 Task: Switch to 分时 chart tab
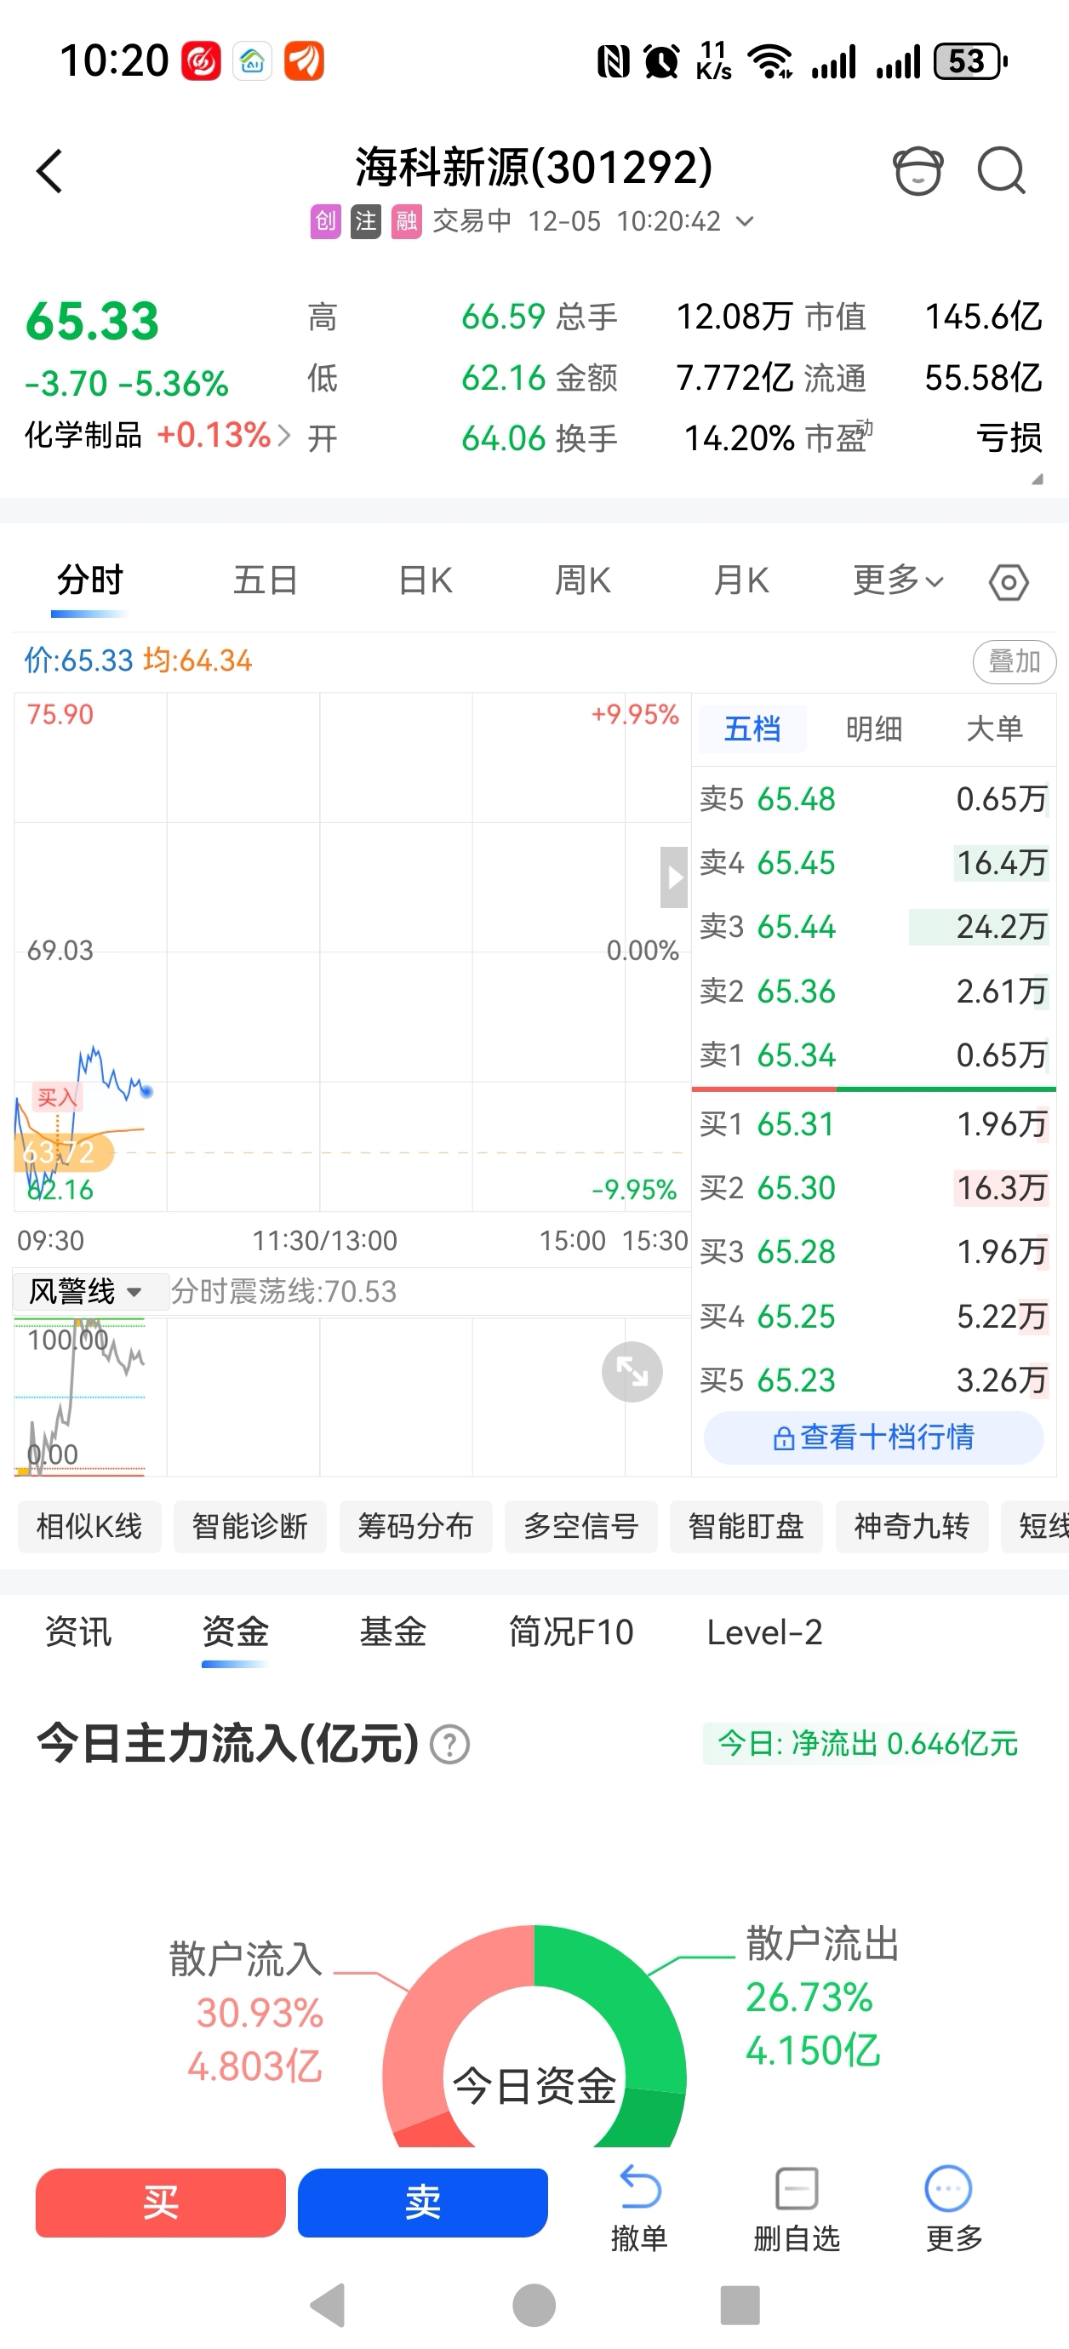point(89,580)
